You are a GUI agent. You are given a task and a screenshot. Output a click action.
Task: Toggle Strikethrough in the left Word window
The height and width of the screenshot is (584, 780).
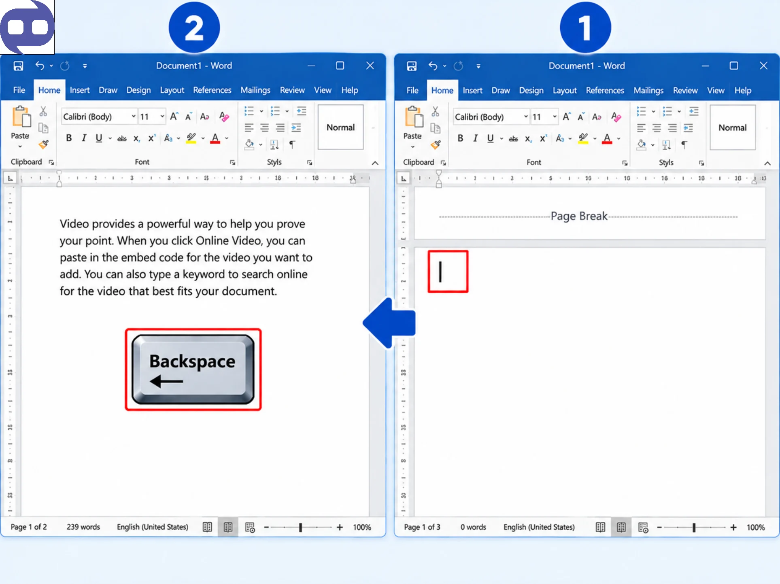tap(122, 138)
